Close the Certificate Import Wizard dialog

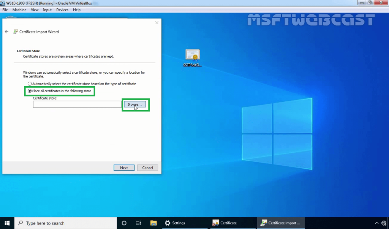point(157,22)
